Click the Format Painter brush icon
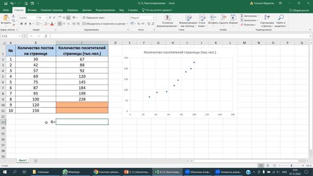This screenshot has width=313, height=176. click(x=14, y=25)
